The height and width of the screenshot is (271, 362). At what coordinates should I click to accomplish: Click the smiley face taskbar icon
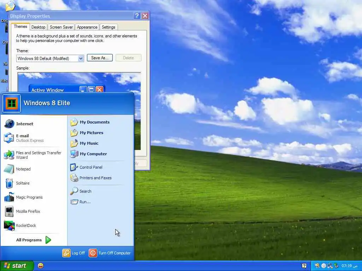pyautogui.click(x=41, y=266)
